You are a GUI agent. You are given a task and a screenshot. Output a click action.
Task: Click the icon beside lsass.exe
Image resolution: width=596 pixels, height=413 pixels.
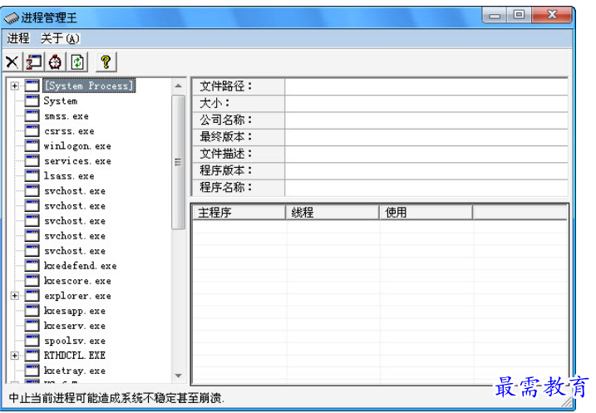32,175
